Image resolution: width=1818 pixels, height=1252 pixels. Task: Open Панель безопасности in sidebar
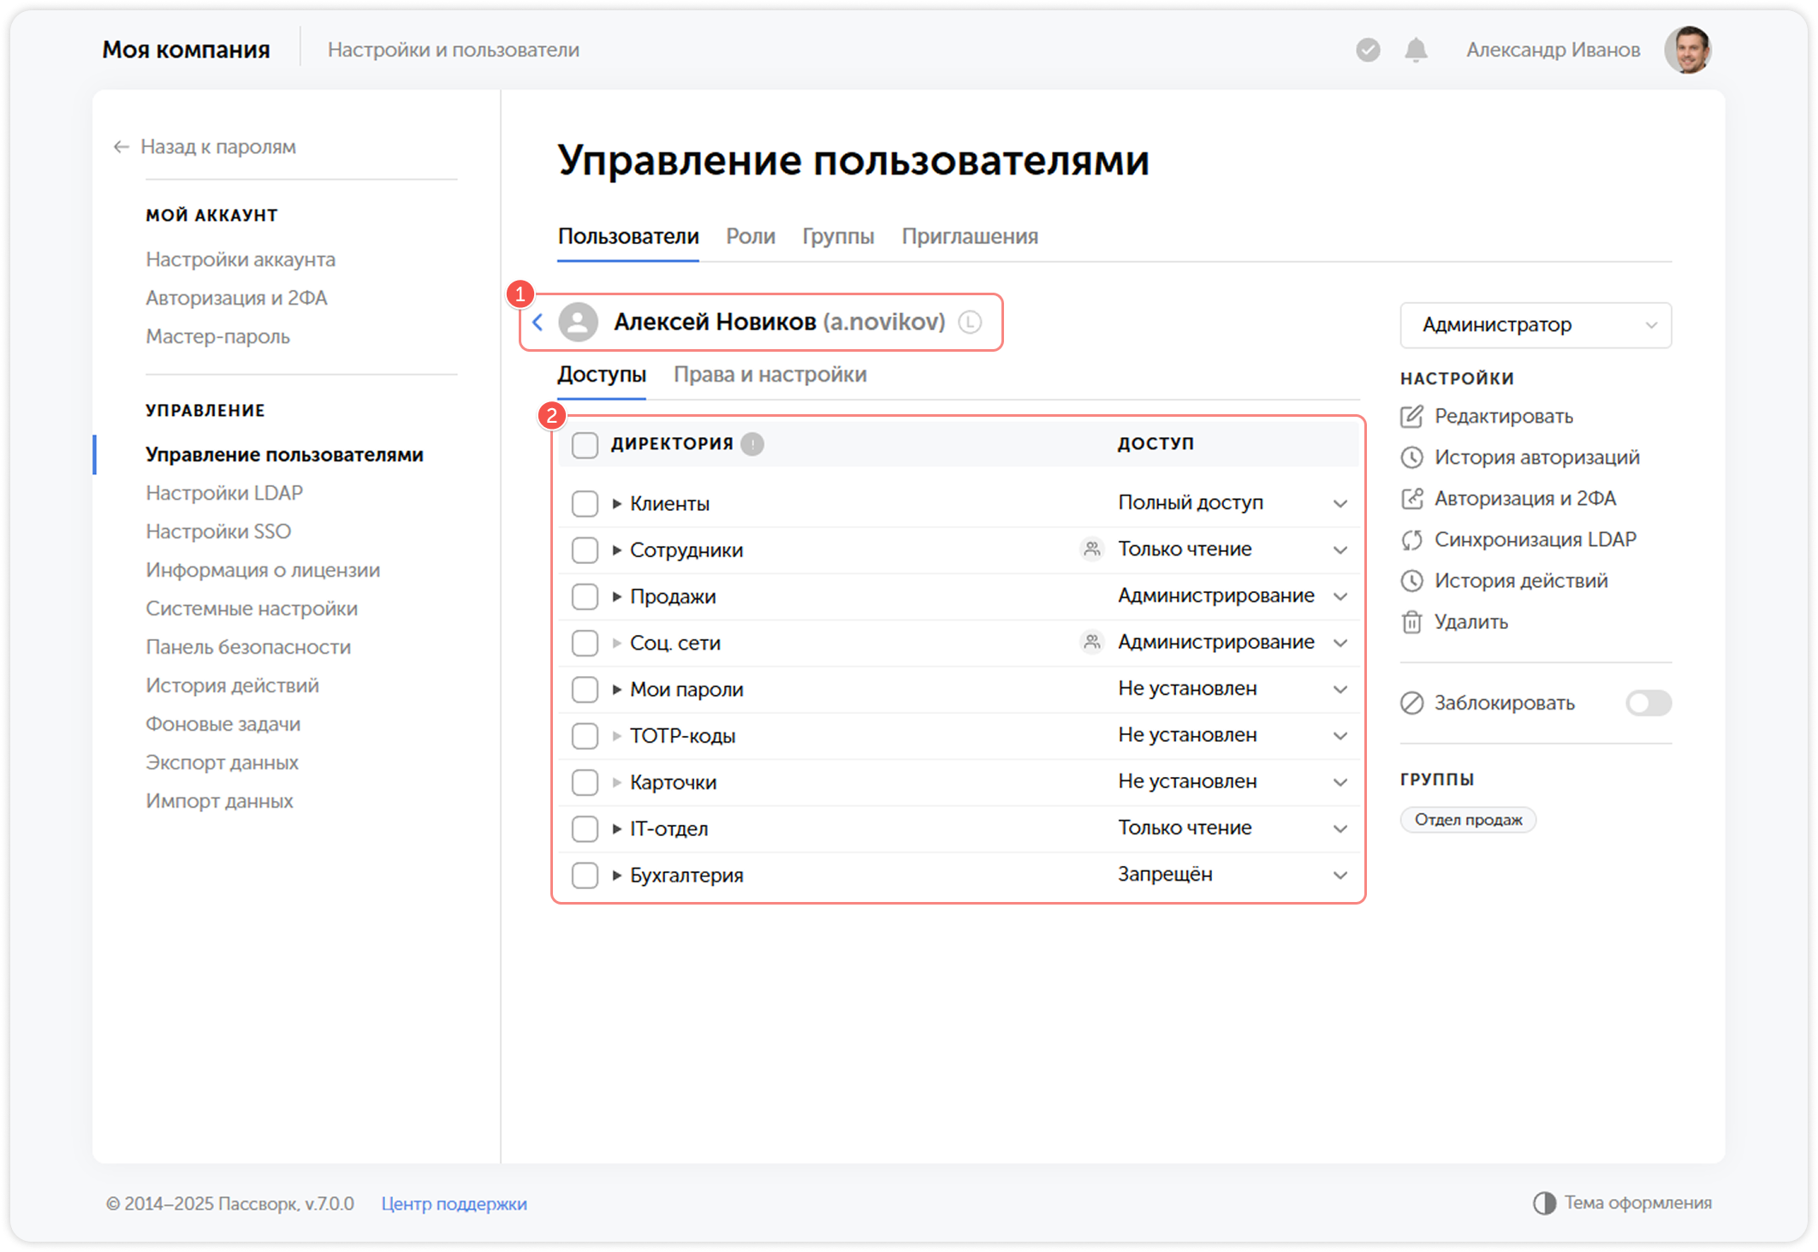point(248,648)
